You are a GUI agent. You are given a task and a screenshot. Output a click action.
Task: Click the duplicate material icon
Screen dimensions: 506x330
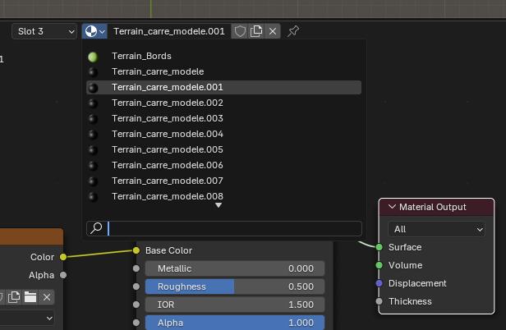coord(256,31)
